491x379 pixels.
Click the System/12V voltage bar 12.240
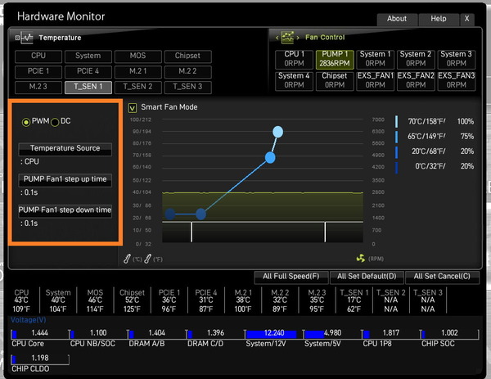[x=273, y=334]
